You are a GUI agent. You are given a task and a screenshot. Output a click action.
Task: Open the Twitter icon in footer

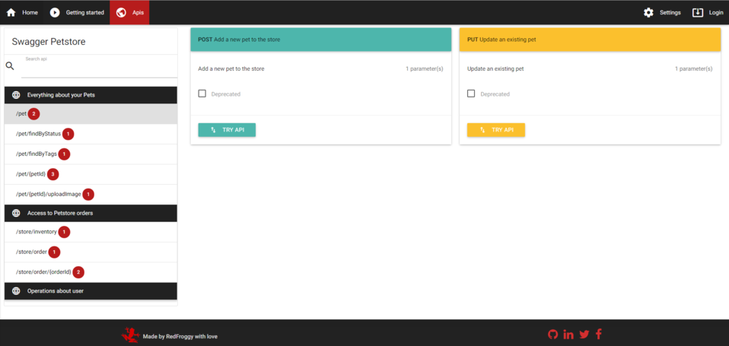click(584, 335)
